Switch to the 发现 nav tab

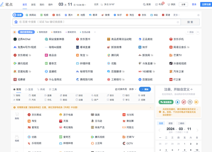coord(33,4)
